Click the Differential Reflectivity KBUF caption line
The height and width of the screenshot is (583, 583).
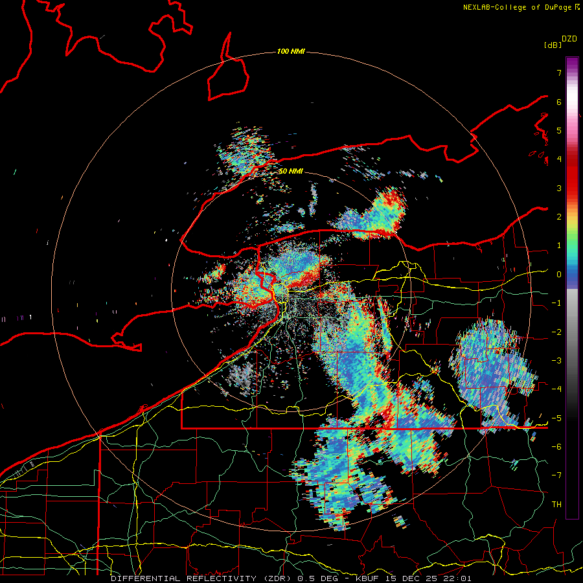point(291,578)
